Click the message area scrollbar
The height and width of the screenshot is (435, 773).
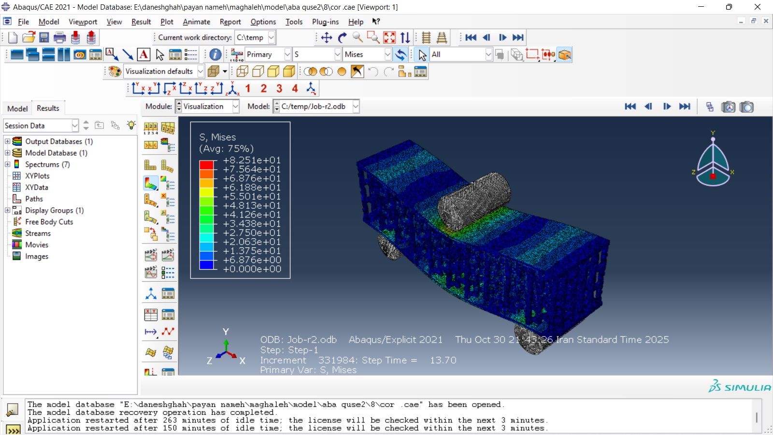pos(757,417)
